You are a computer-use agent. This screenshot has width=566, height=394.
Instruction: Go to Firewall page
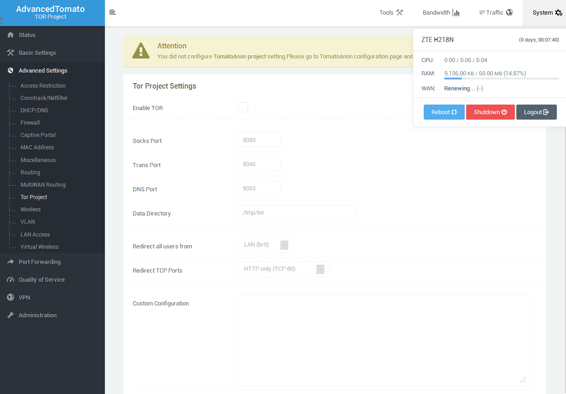click(x=30, y=123)
